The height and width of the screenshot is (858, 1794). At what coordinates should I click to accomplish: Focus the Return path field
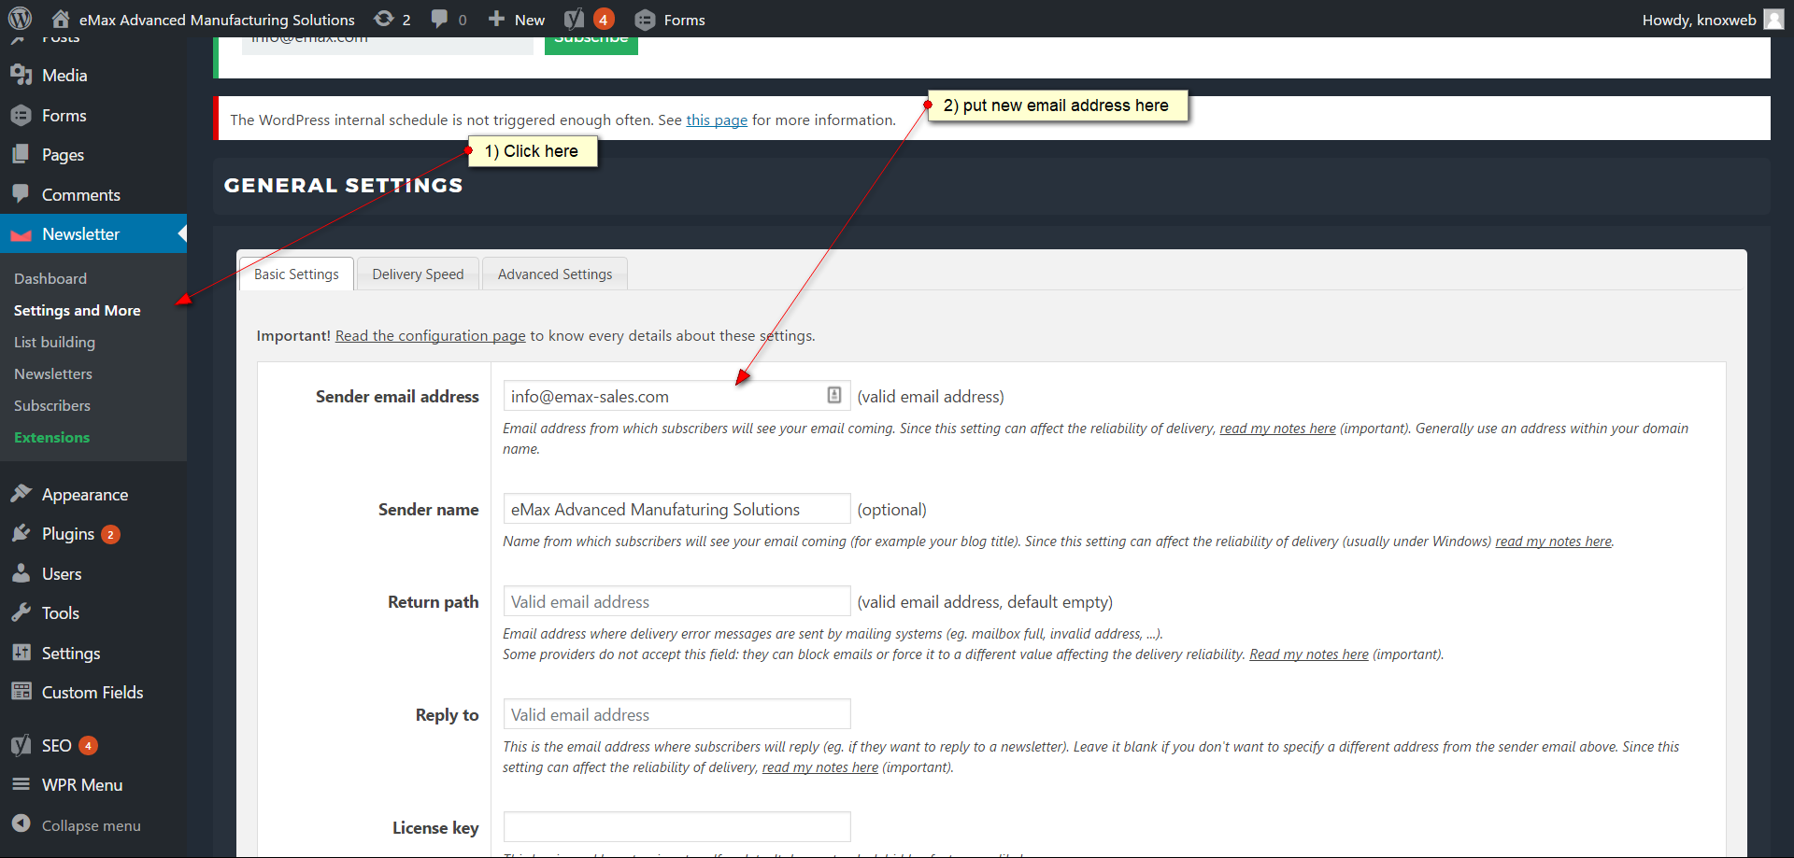pyautogui.click(x=676, y=601)
